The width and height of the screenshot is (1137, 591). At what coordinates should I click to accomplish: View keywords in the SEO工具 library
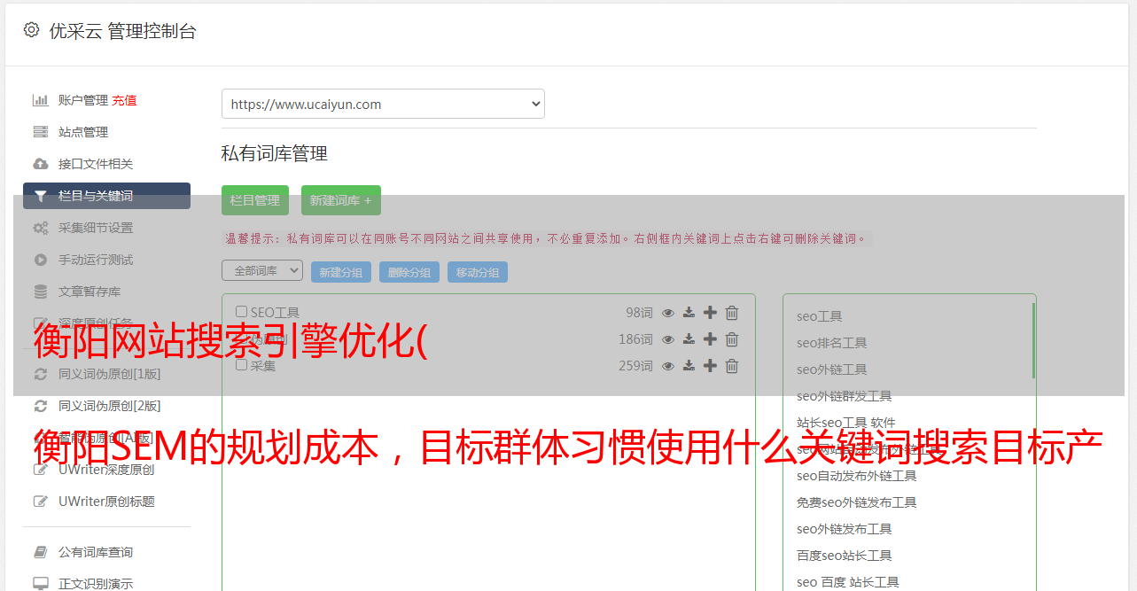point(668,313)
